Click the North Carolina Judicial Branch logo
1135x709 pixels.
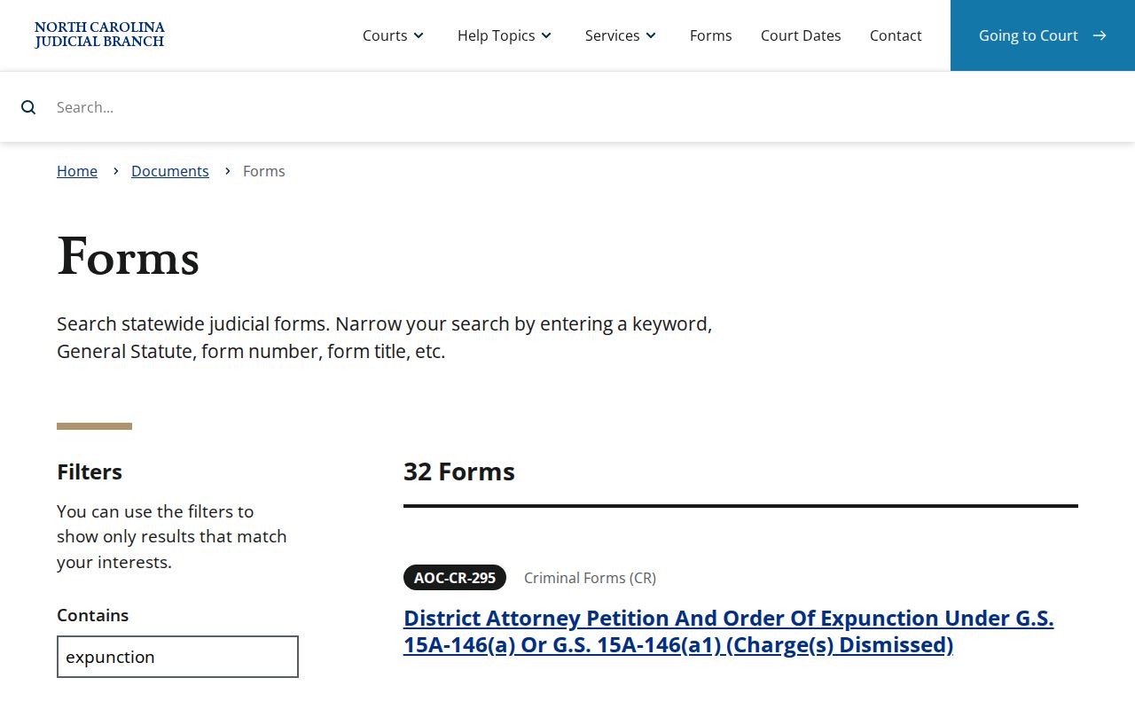tap(99, 35)
